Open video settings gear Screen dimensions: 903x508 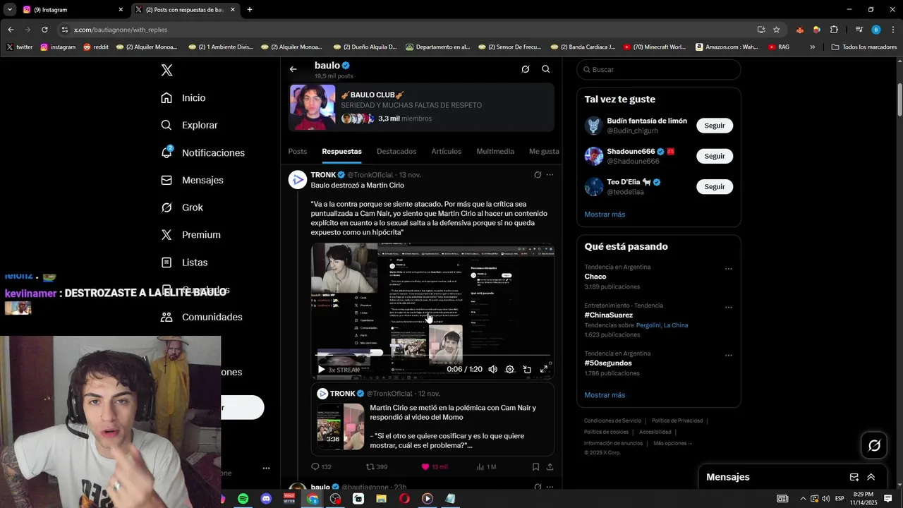[x=510, y=370]
